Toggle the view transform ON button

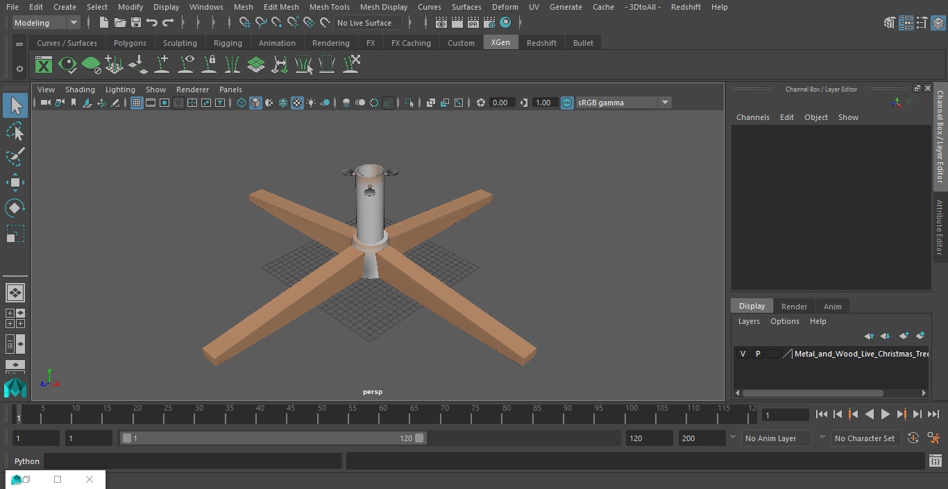point(567,103)
